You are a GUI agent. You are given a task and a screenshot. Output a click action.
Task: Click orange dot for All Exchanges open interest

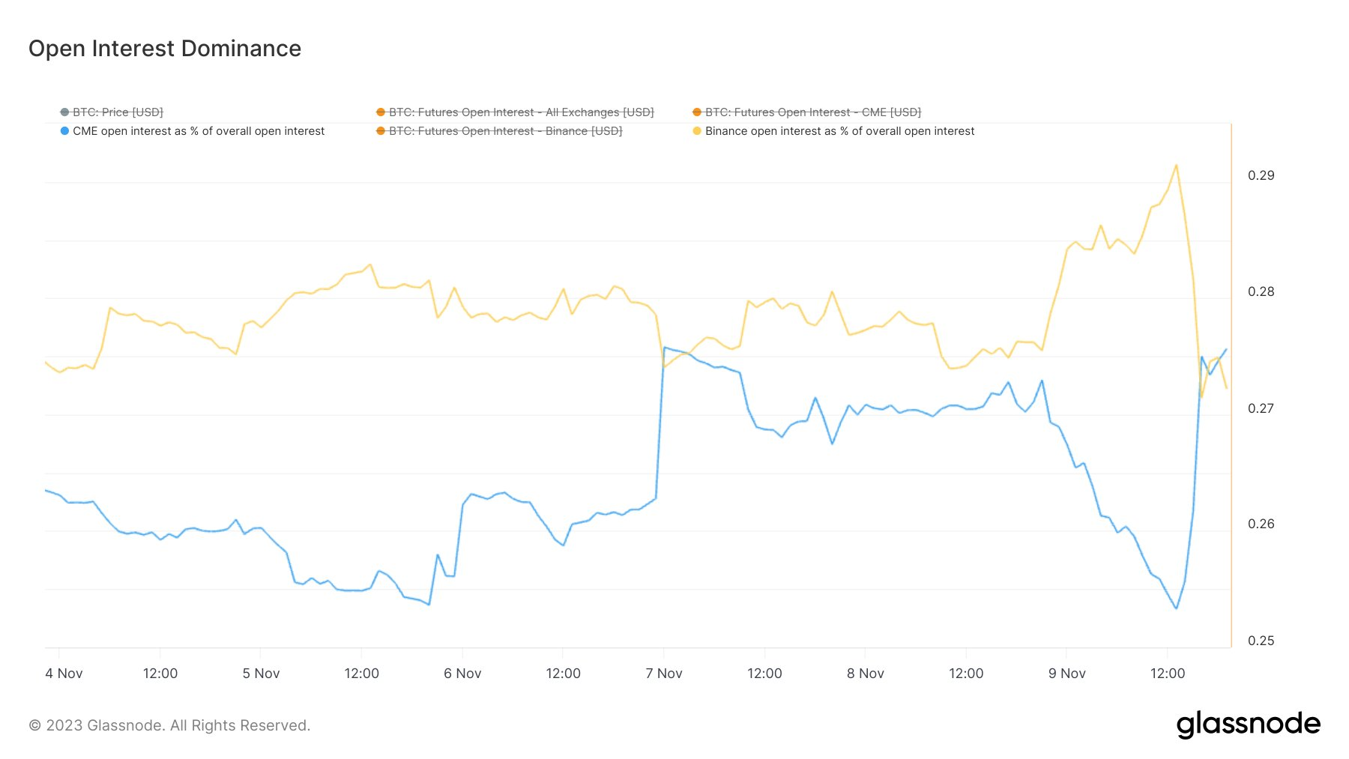[x=381, y=112]
